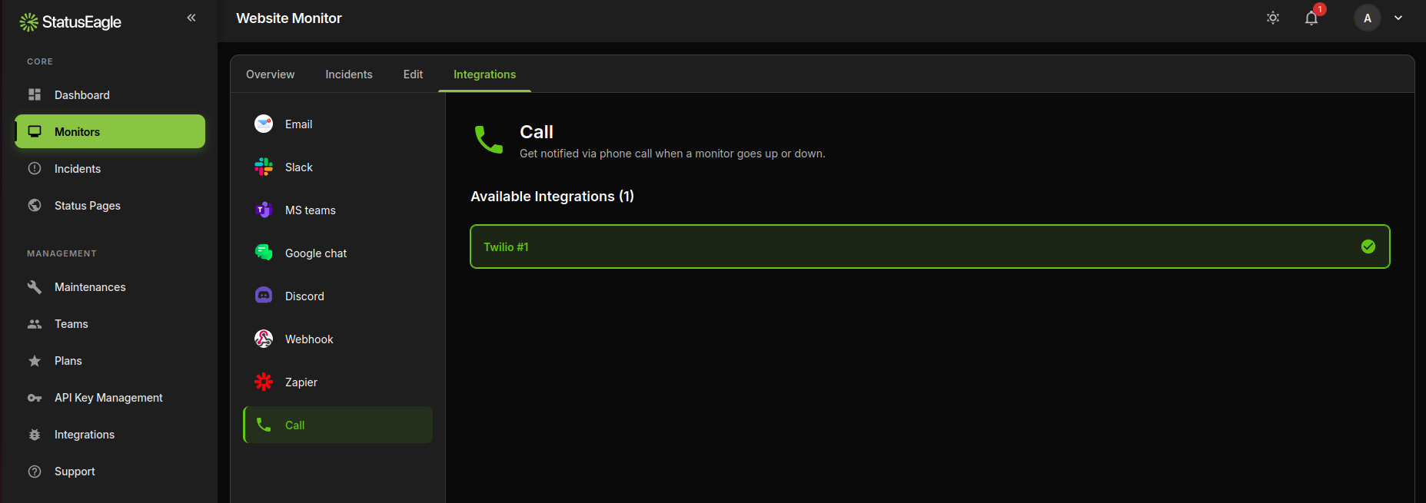Switch to the Incidents tab
The width and height of the screenshot is (1426, 503).
tap(349, 74)
